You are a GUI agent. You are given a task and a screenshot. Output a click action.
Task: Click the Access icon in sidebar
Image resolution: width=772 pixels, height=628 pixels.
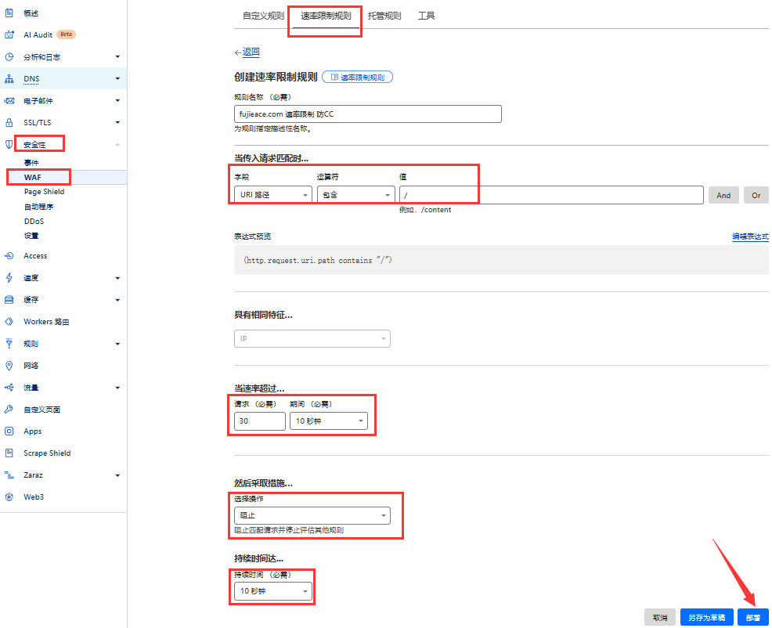coord(9,256)
